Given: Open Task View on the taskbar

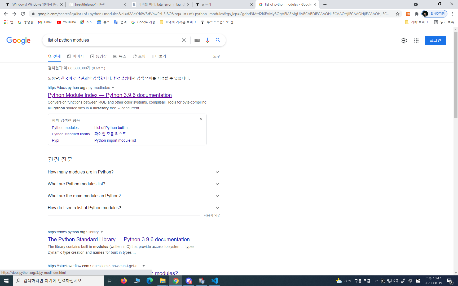Looking at the screenshot, I should point(110,281).
